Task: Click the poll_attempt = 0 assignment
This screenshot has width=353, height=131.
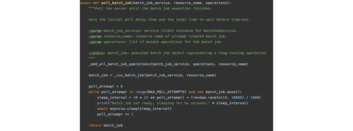Action: [x=106, y=86]
